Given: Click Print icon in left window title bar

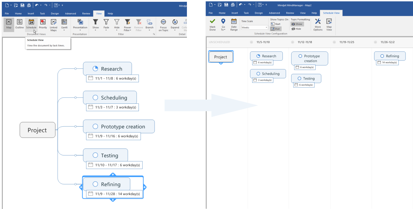Looking at the screenshot, I should pos(29,5).
